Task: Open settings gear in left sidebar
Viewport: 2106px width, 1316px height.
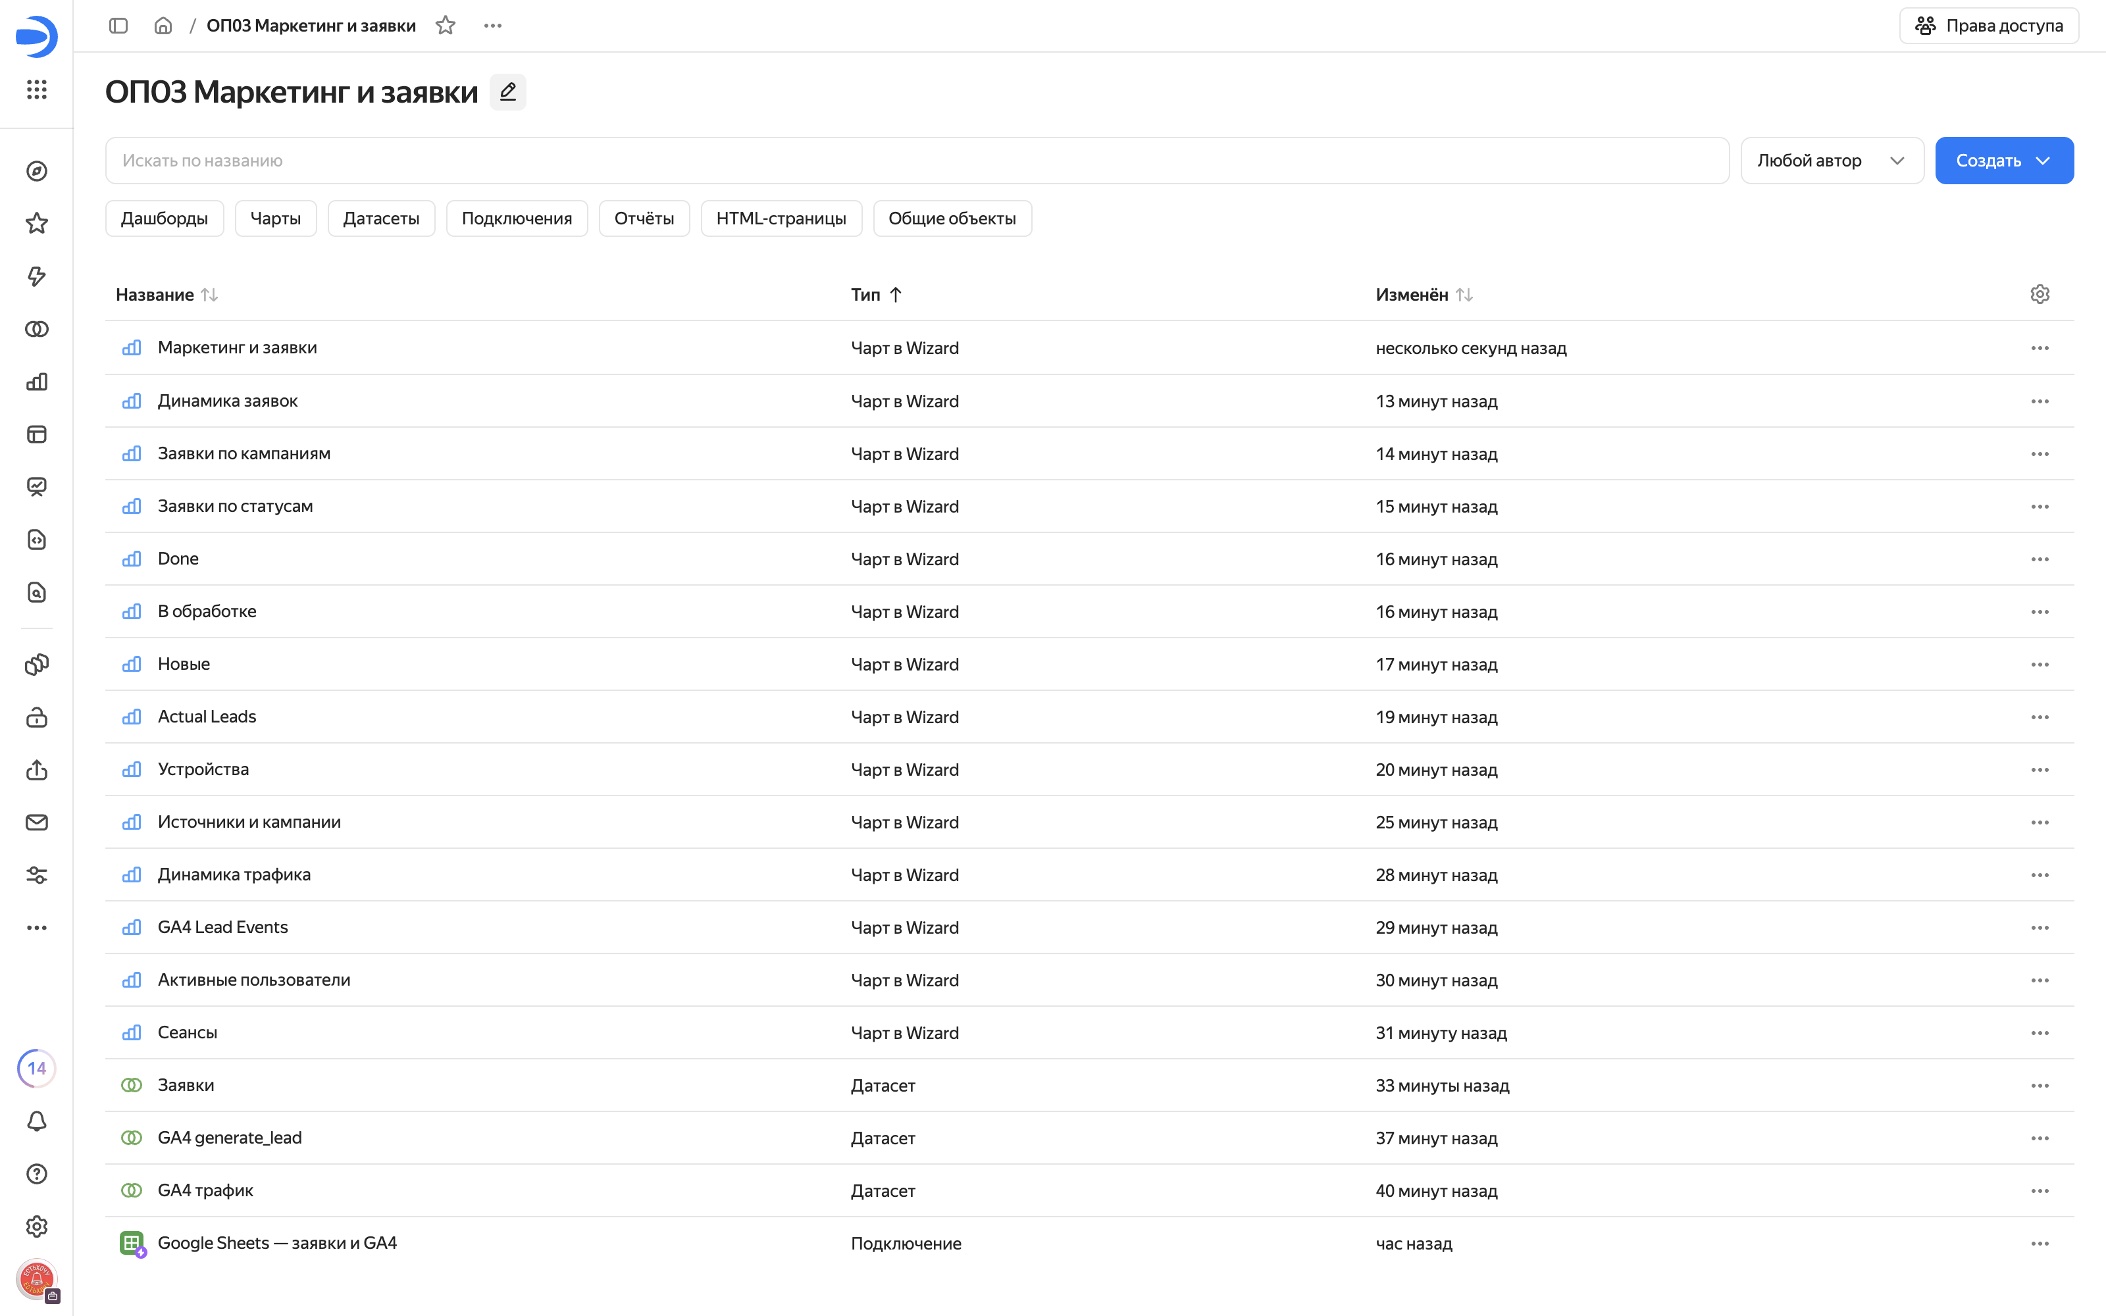Action: (x=37, y=1227)
